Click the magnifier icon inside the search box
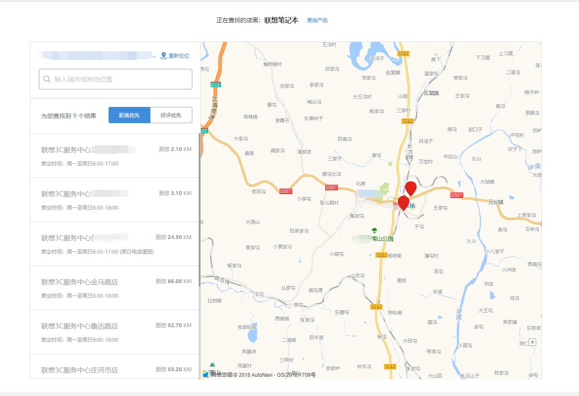The width and height of the screenshot is (579, 396). 47,79
